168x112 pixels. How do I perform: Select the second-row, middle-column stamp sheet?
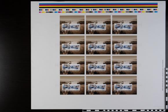pos(98,45)
